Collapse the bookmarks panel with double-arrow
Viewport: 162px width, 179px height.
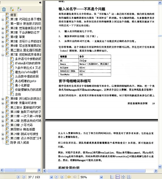pos(40,2)
